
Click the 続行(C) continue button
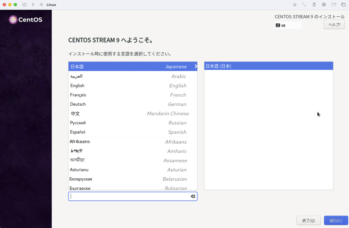click(x=336, y=221)
